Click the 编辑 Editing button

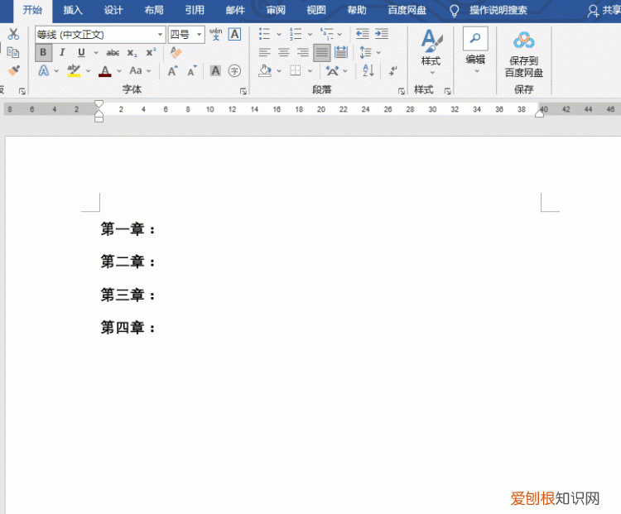click(x=475, y=50)
